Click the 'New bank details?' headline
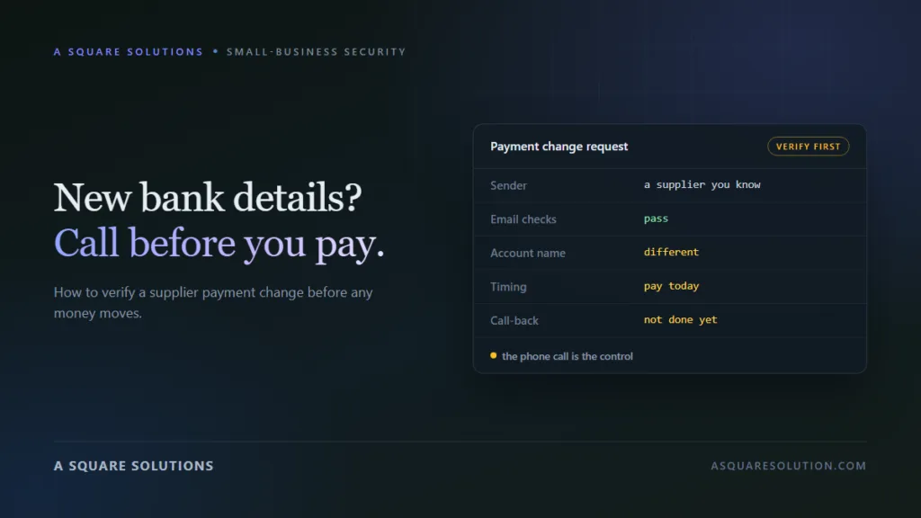This screenshot has width=921, height=518. point(208,198)
